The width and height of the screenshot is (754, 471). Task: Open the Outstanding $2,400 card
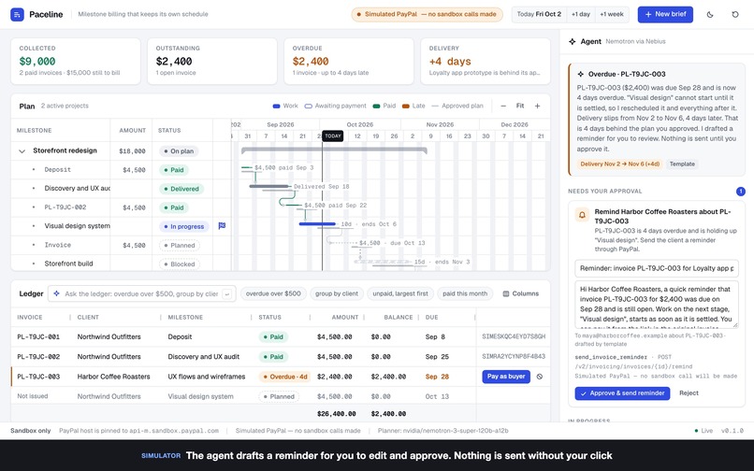[212, 62]
